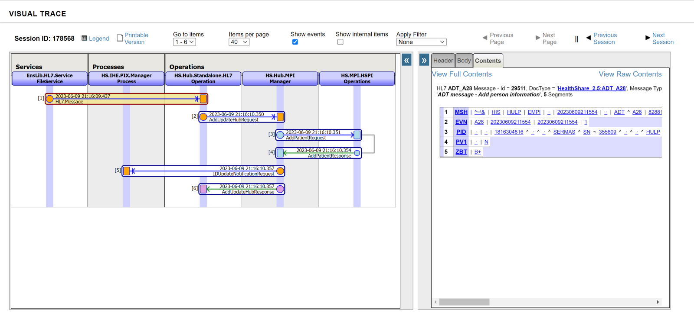Expand the Apply Filter dropdown
694x313 pixels.
pos(421,42)
